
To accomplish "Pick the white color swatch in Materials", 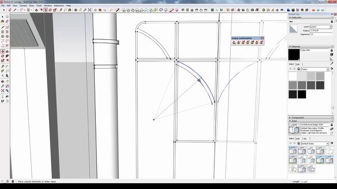I will 293,76.
